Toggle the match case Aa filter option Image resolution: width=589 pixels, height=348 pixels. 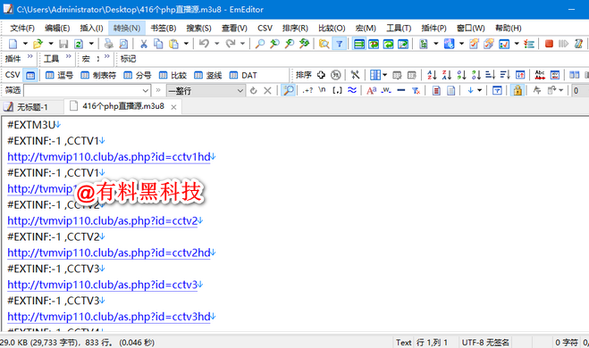371,90
